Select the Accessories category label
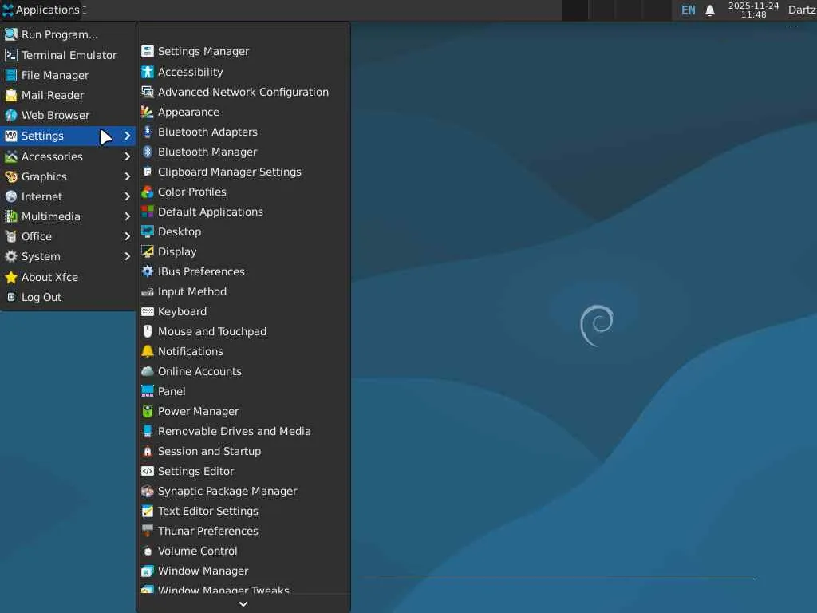Image resolution: width=817 pixels, height=613 pixels. click(x=52, y=156)
